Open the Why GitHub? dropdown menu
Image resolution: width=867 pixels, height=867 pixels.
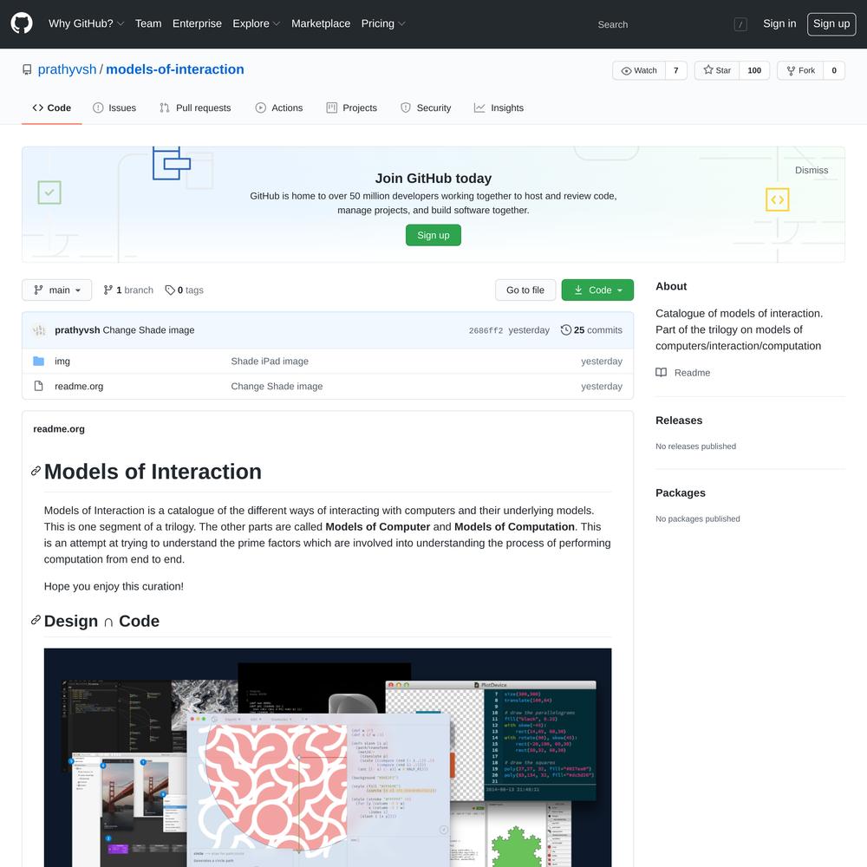86,23
